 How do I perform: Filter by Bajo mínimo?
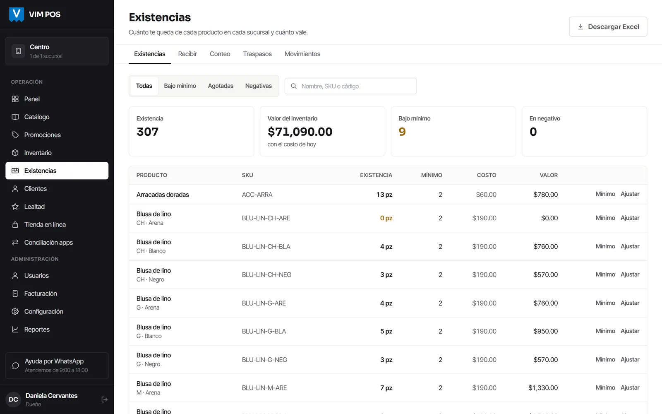pos(180,86)
